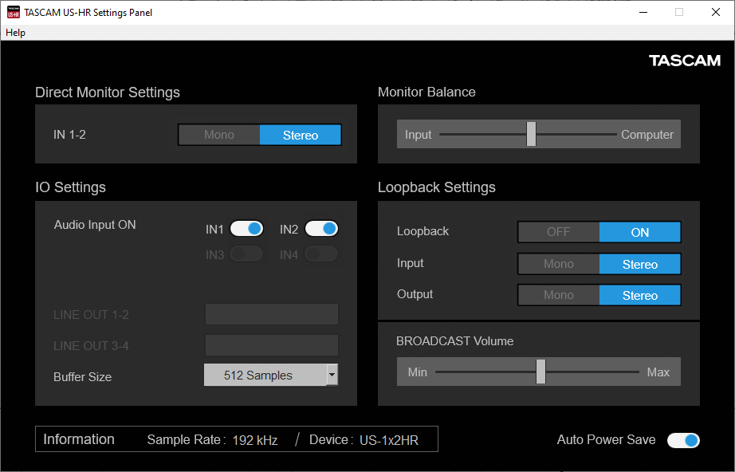The width and height of the screenshot is (735, 472).
Task: Close the Settings Panel window
Action: click(x=715, y=12)
